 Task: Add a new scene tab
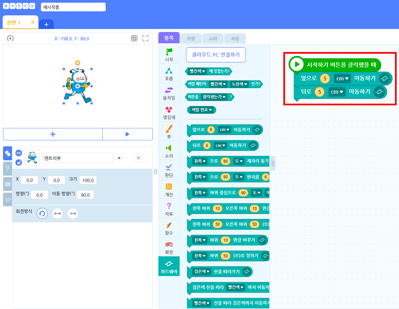pos(46,24)
